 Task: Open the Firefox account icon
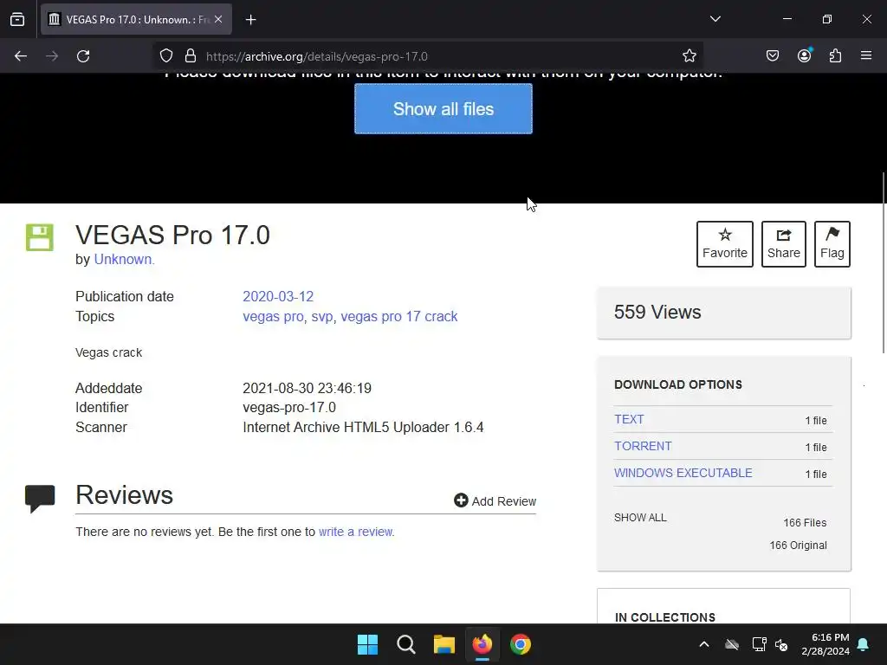tap(804, 55)
